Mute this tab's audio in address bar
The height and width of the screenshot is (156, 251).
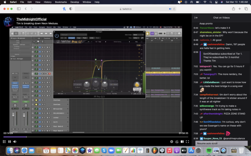[x=170, y=9]
